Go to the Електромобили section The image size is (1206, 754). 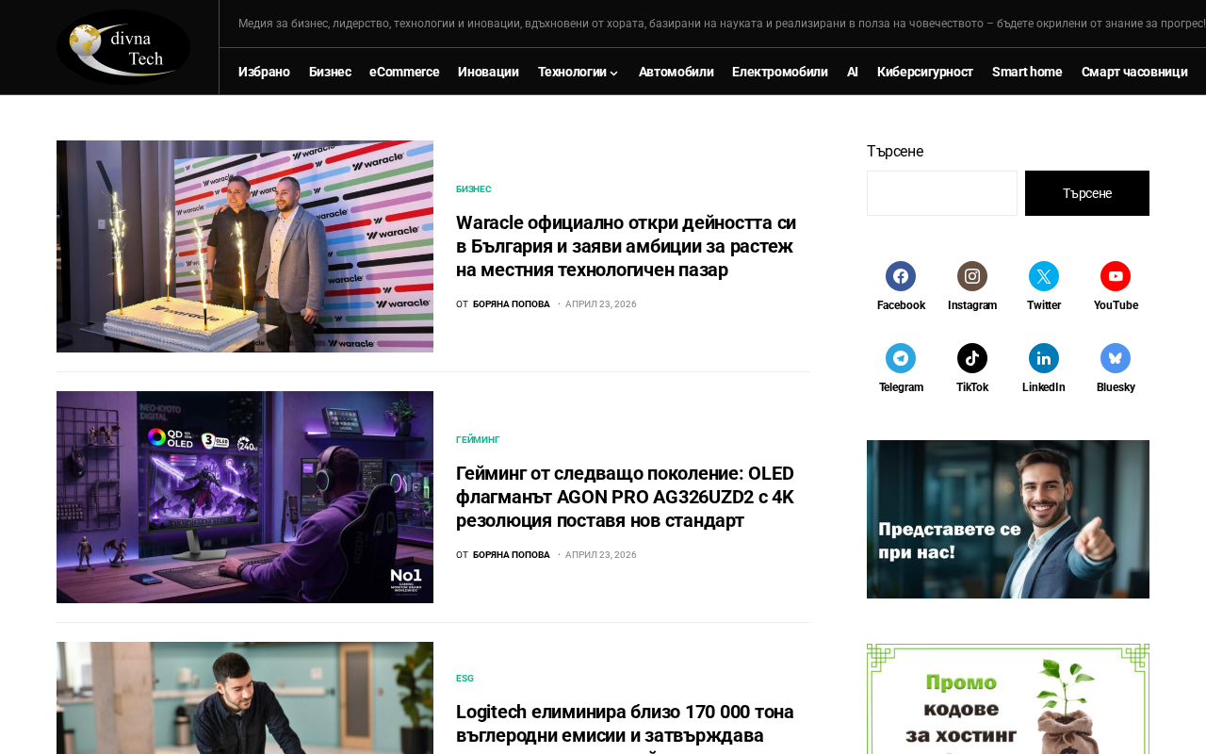(780, 72)
